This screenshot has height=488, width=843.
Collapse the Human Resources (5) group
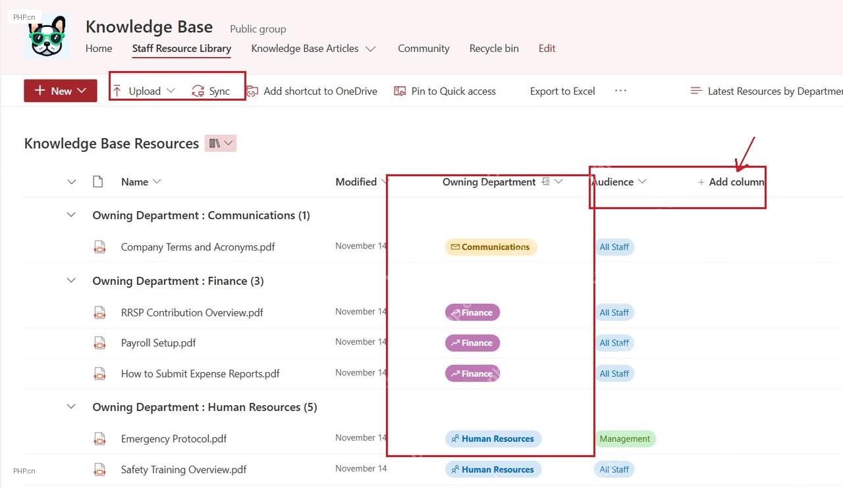tap(71, 407)
